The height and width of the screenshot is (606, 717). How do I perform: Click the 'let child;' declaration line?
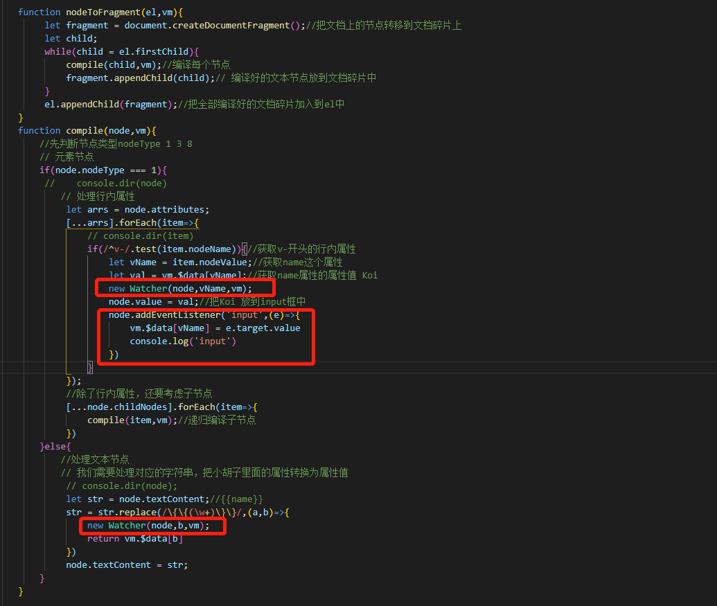[x=71, y=39]
